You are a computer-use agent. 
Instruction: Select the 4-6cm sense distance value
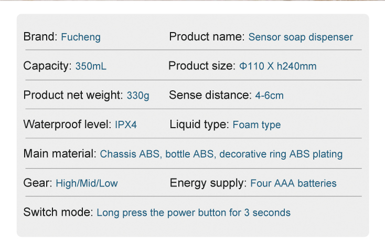pyautogui.click(x=269, y=96)
